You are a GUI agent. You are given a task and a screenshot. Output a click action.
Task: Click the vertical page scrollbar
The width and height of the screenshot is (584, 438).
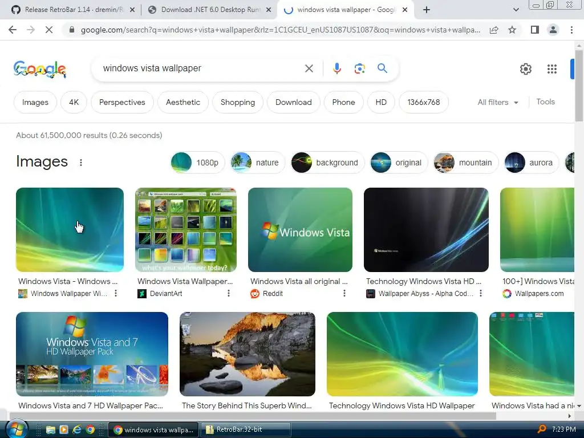point(579,86)
